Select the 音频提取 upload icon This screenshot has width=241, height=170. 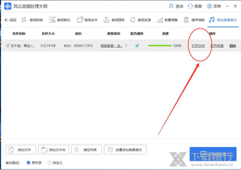click(106, 20)
